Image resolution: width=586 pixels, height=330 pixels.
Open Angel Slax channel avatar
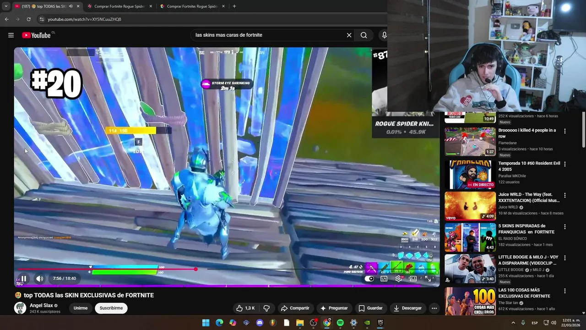click(20, 308)
